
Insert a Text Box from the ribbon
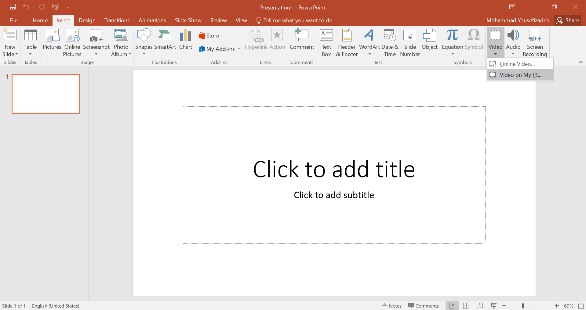[326, 43]
